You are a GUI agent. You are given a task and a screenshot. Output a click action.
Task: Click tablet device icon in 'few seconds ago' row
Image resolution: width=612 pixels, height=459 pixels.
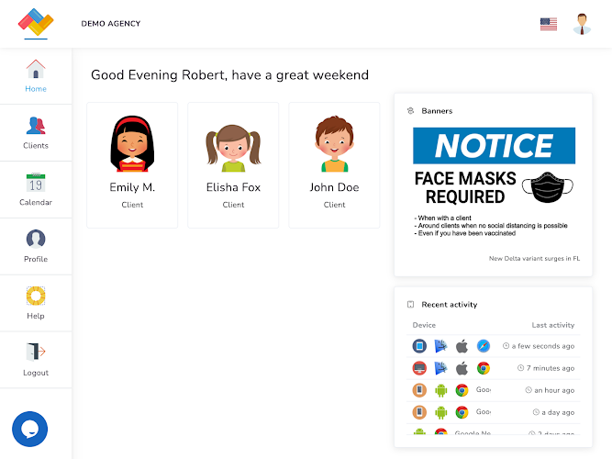(x=419, y=346)
